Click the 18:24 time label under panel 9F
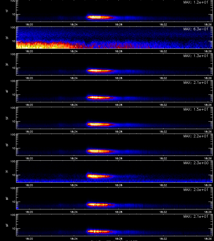The width and height of the screenshot is (214, 241). (74, 239)
